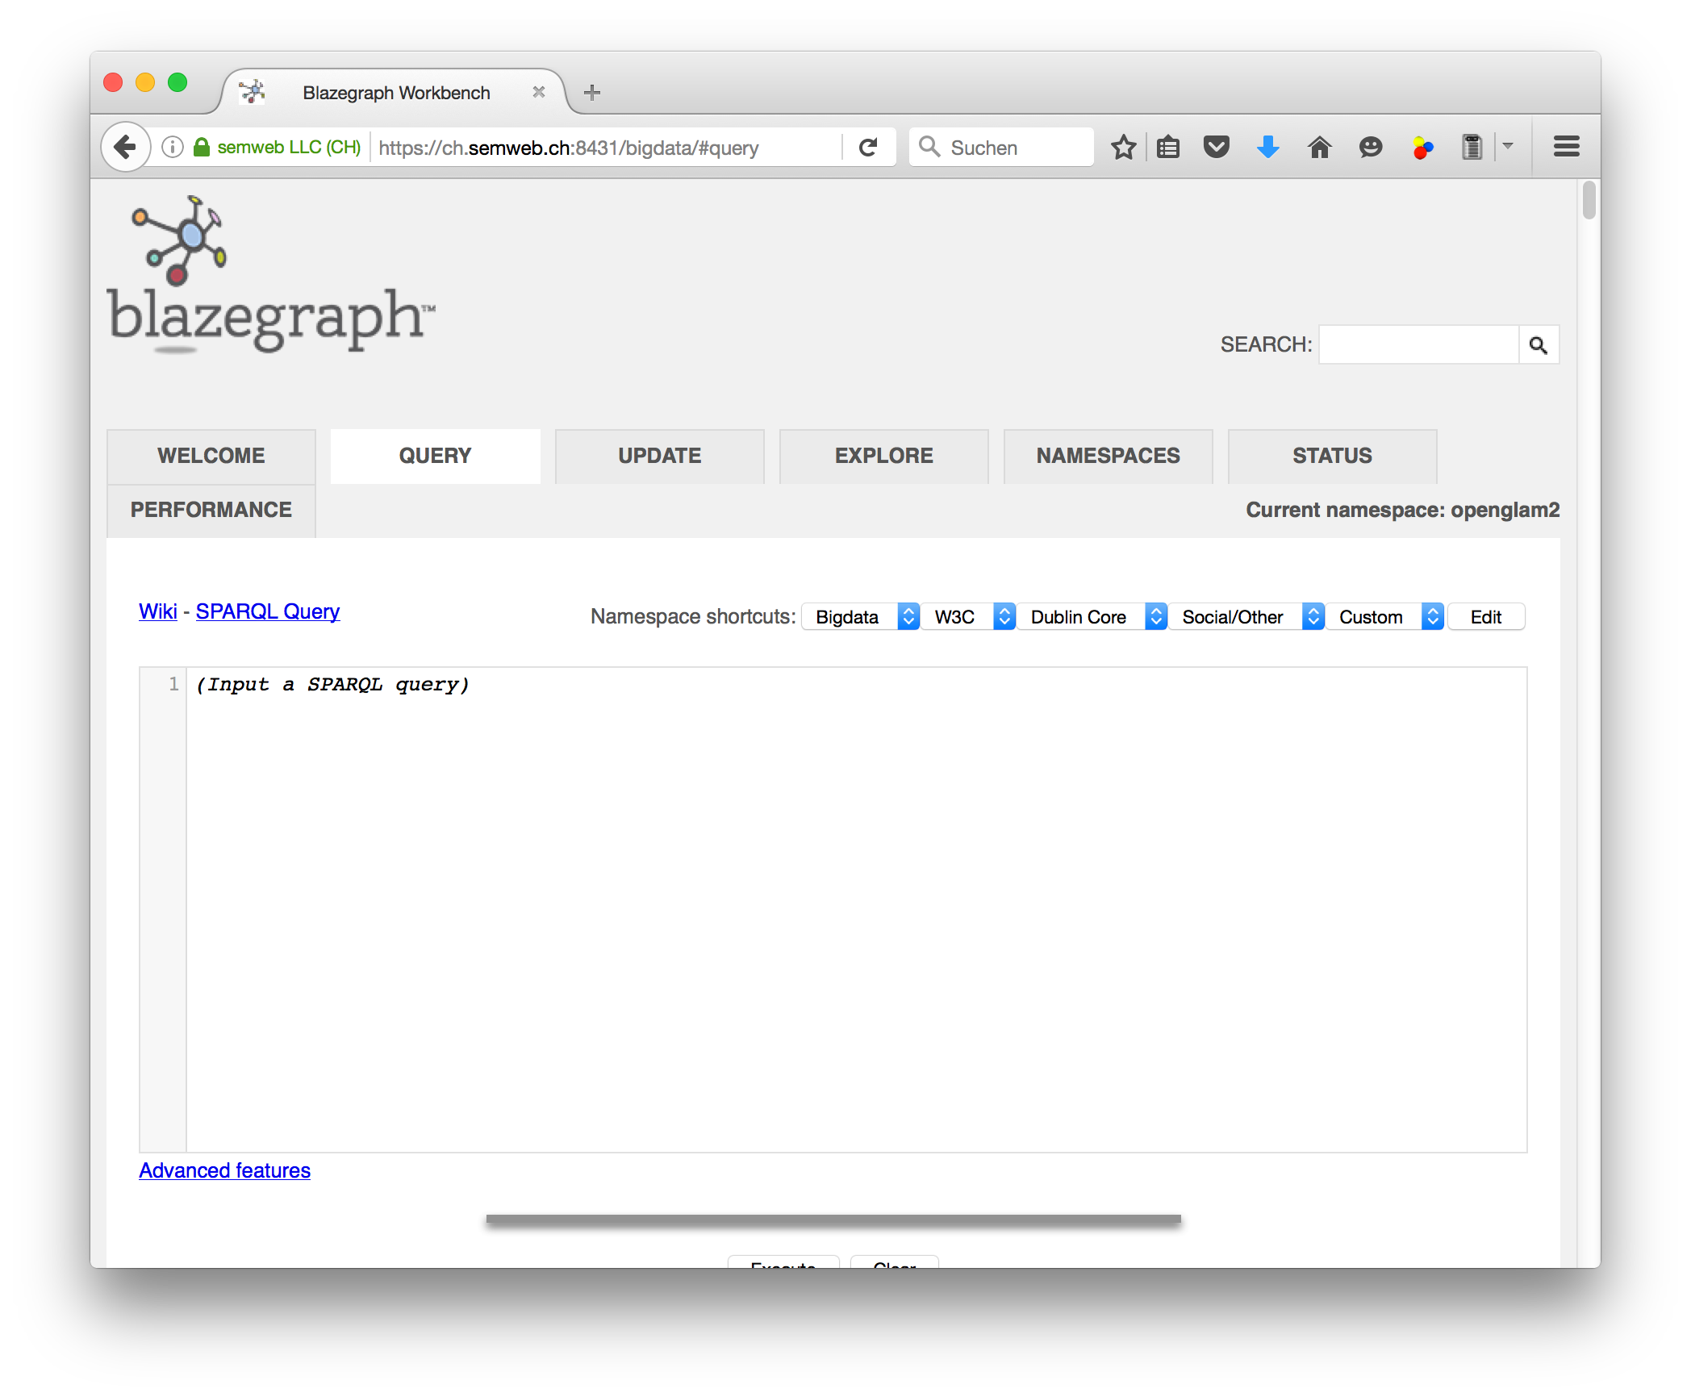Open the Bigdata namespace shortcuts dropdown

pyautogui.click(x=860, y=617)
